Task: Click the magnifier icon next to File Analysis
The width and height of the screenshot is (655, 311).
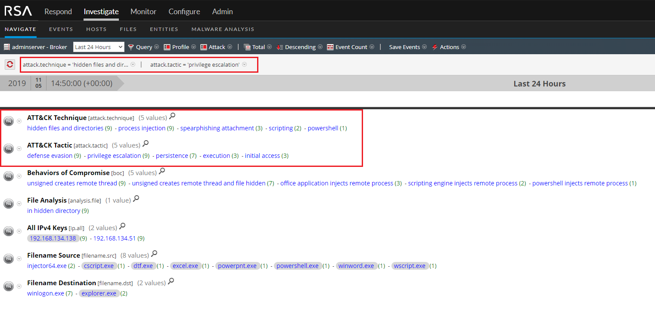Action: (x=136, y=199)
